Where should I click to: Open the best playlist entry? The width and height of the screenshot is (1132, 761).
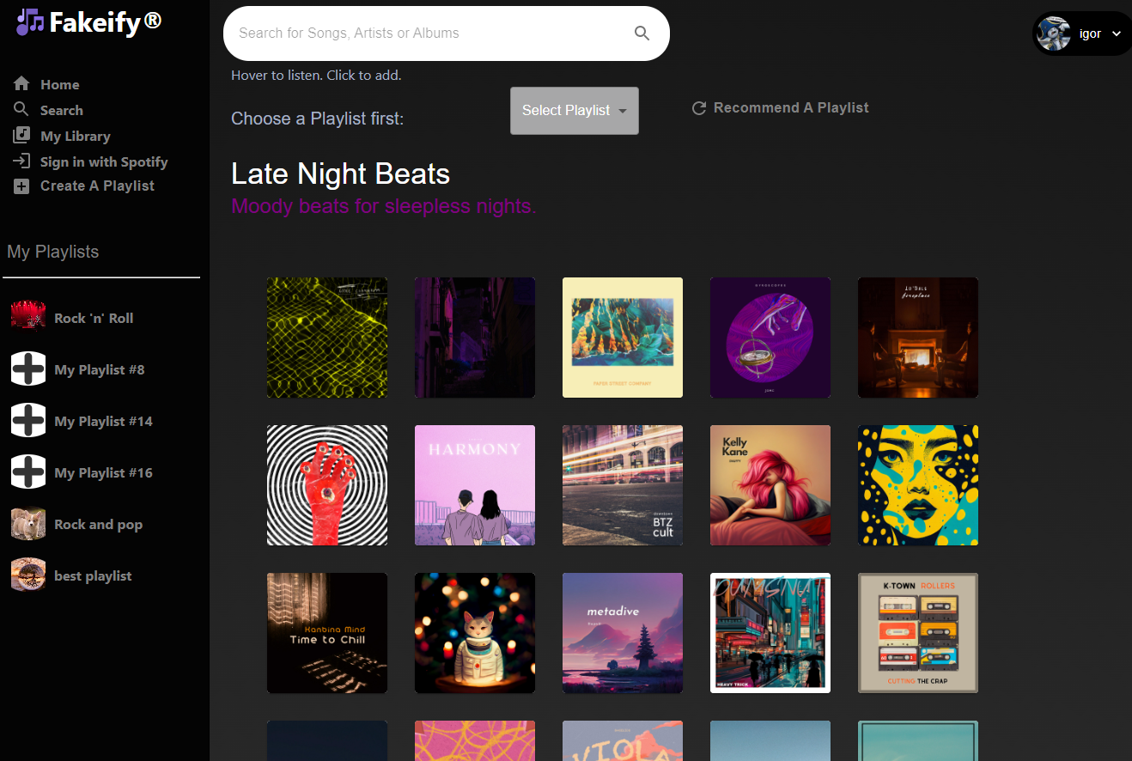(93, 575)
